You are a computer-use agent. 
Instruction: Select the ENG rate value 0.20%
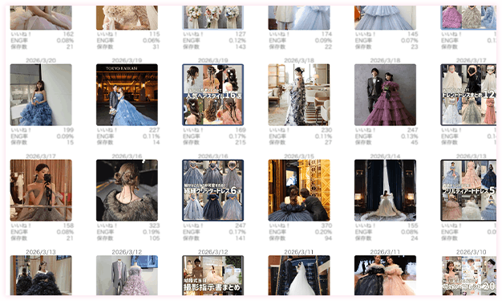(323, 232)
